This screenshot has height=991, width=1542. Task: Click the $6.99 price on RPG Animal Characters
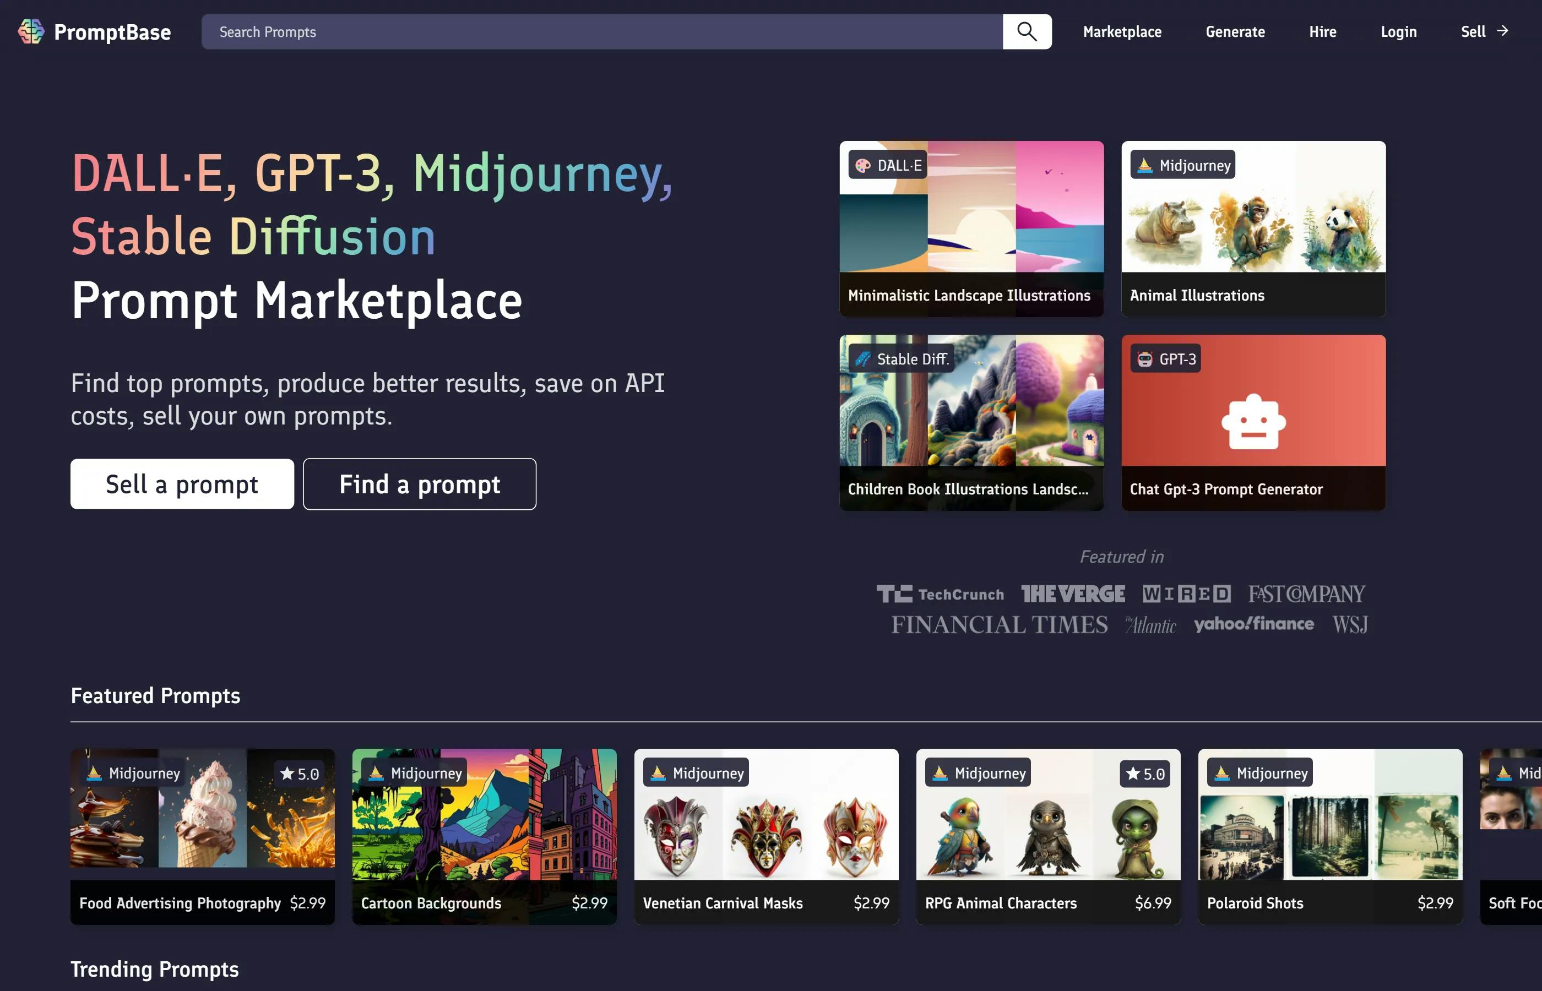click(1153, 903)
